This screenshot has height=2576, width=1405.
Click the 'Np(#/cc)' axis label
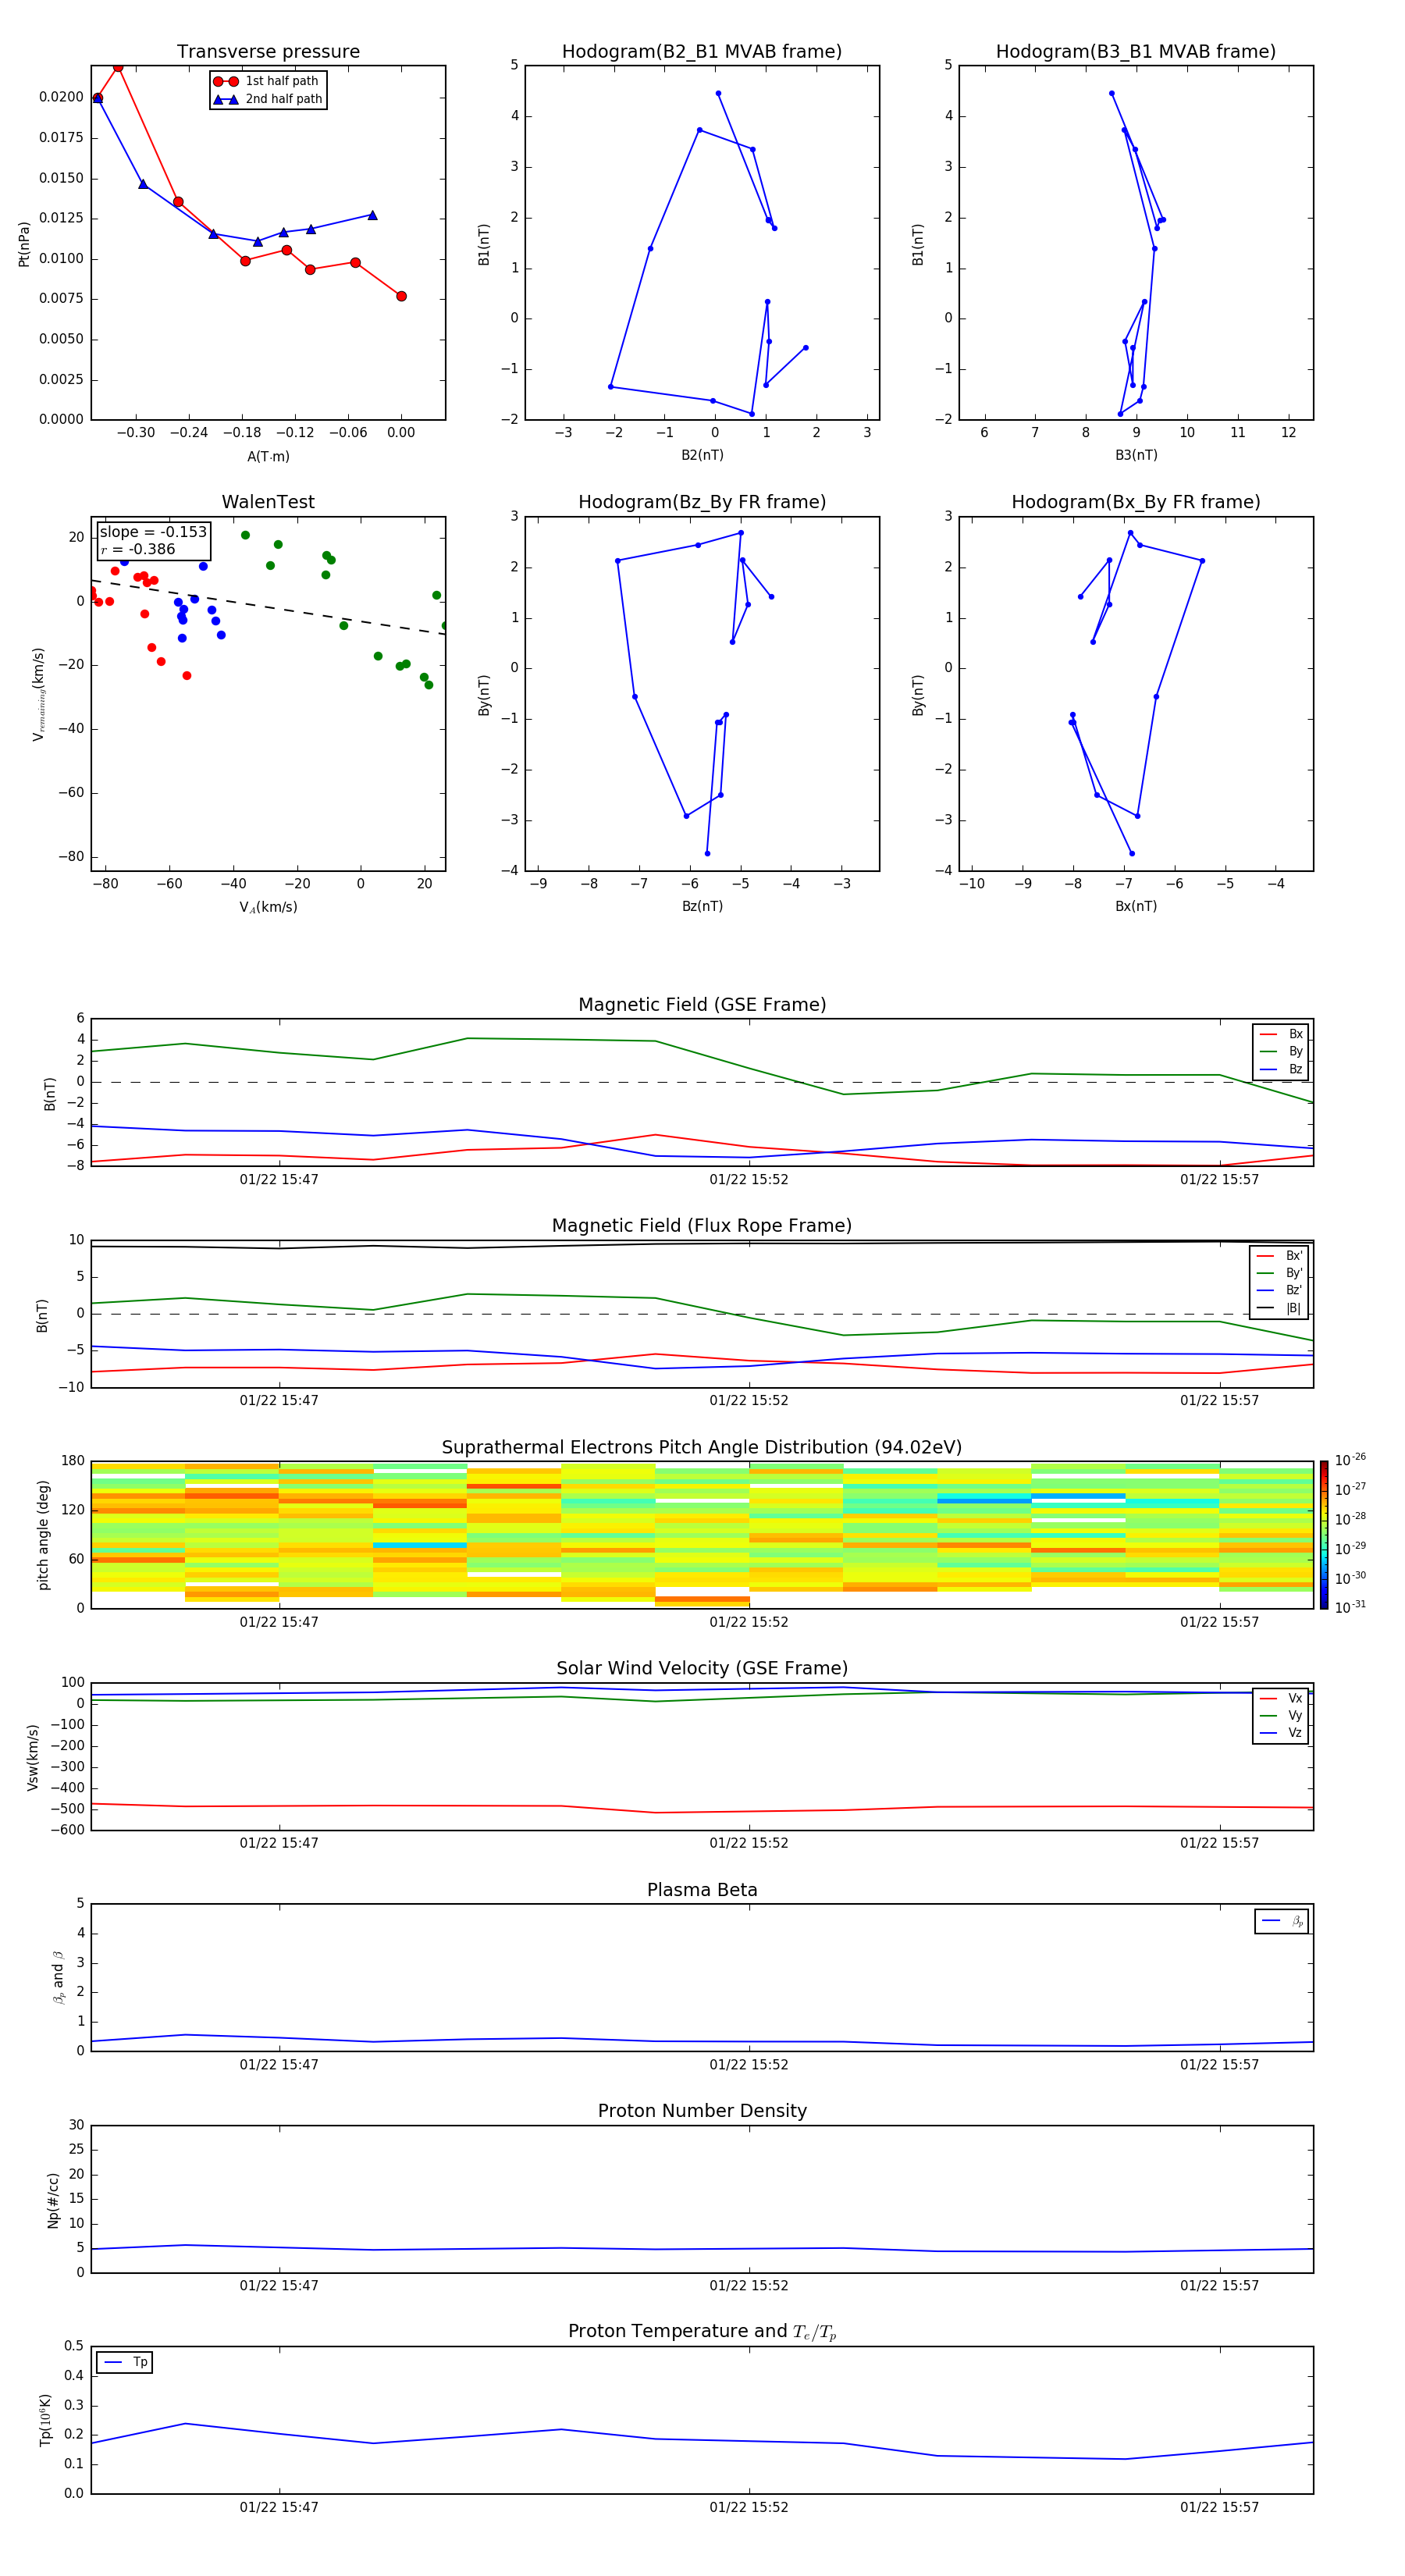coord(53,2200)
